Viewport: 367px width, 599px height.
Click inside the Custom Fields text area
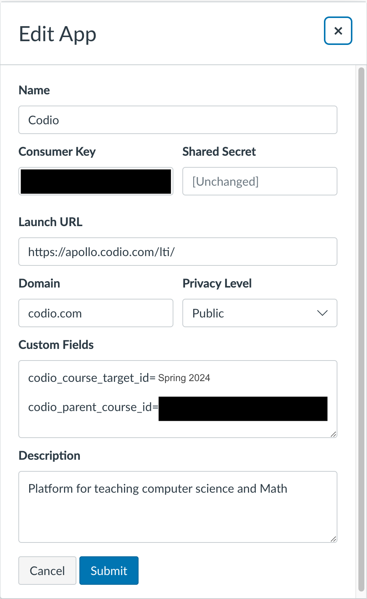[178, 399]
